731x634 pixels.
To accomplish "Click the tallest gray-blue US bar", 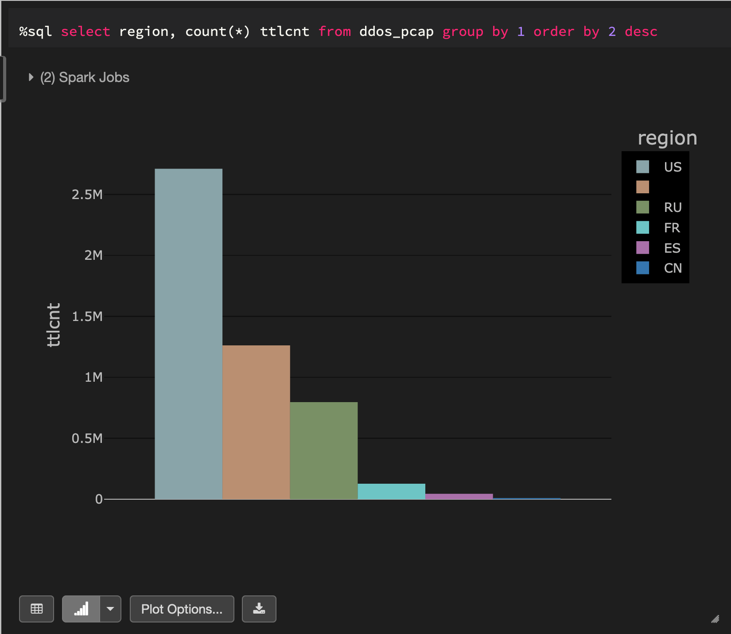I will 188,333.
